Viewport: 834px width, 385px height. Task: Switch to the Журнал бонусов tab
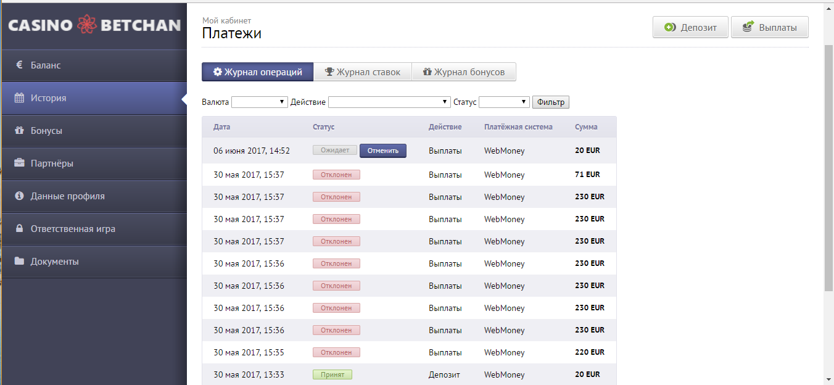[x=464, y=72]
